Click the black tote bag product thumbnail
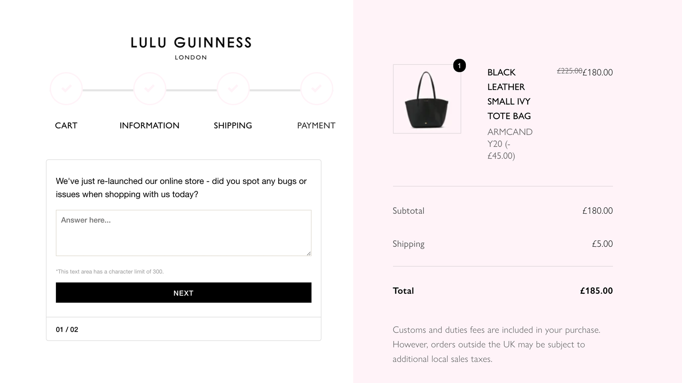 click(x=427, y=98)
